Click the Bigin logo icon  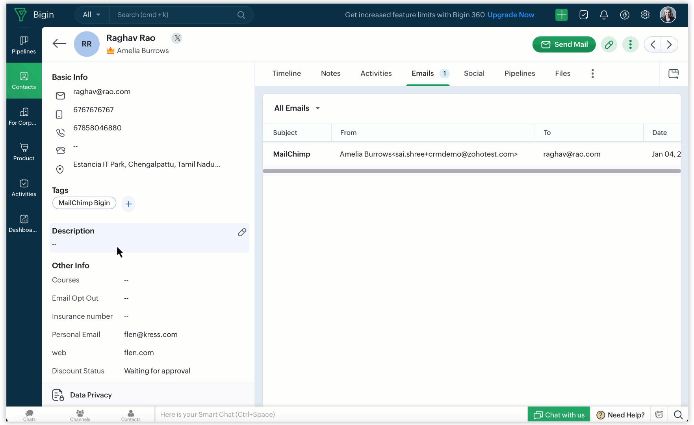[20, 15]
